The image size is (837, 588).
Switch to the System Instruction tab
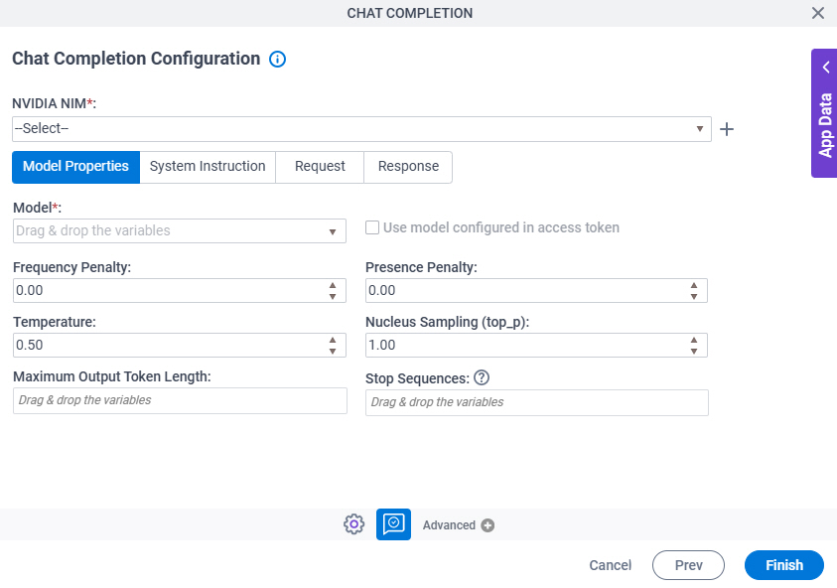pyautogui.click(x=208, y=167)
